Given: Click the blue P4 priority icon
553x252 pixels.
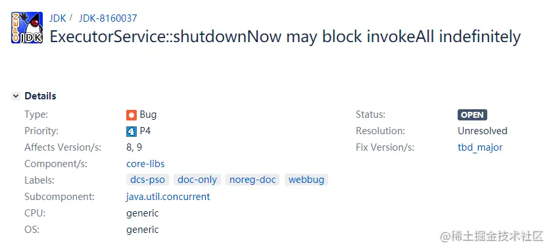Looking at the screenshot, I should 132,132.
